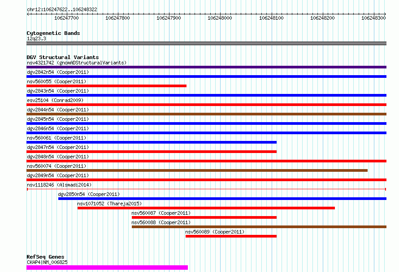Select the nsv560089 red variant bar

pyautogui.click(x=231, y=236)
